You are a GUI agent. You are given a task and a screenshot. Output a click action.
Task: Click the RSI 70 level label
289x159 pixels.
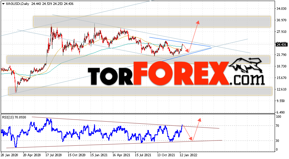pos(277,126)
